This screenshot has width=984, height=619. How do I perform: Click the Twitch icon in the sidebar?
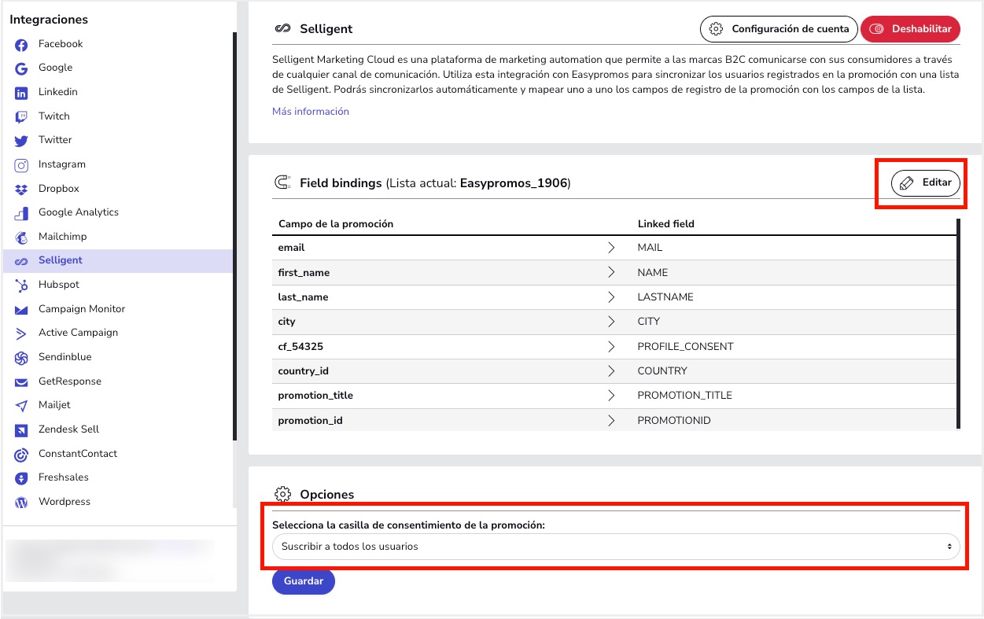tap(22, 117)
